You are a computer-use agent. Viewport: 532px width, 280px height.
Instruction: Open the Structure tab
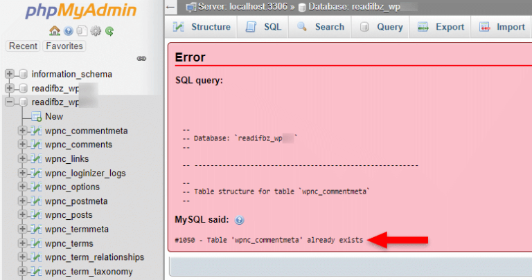[202, 27]
